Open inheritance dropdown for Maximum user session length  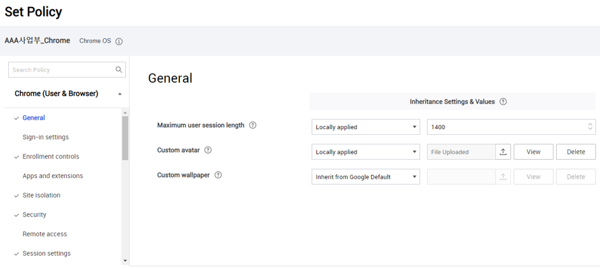coord(365,127)
